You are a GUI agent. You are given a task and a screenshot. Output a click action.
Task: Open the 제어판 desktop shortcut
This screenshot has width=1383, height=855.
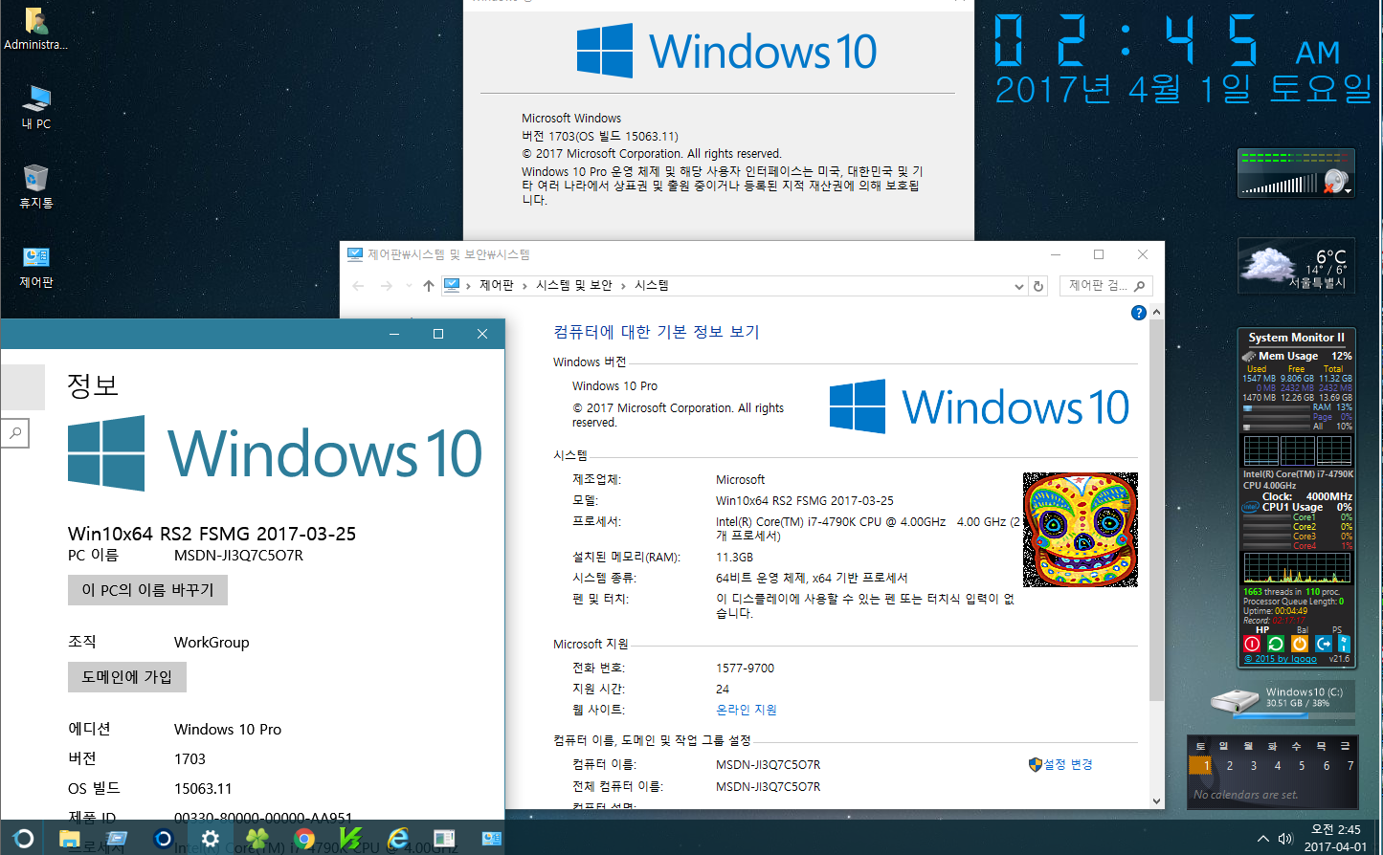coord(36,266)
